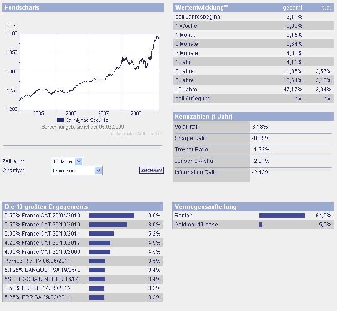The width and height of the screenshot is (337, 311).
Task: Click the 9,6% bar for France OAT 25/04/2010
Action: 111,216
